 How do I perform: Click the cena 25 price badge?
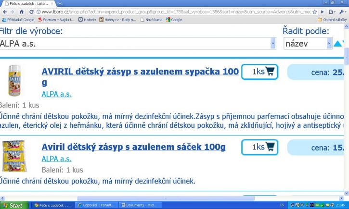[x=316, y=72]
